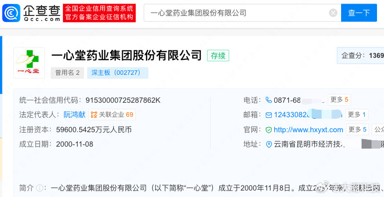Show 更多 5 official websites
This screenshot has width=384, height=197.
357,129
